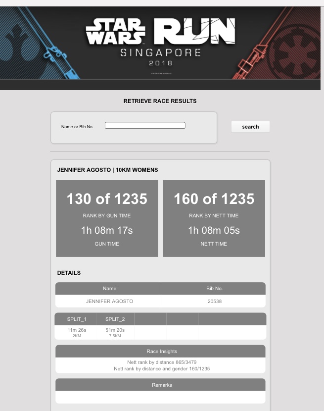324x411 pixels.
Task: Select the 'JENNIFER AGOSTO | 10KM WOMENS' title
Action: pyautogui.click(x=107, y=170)
